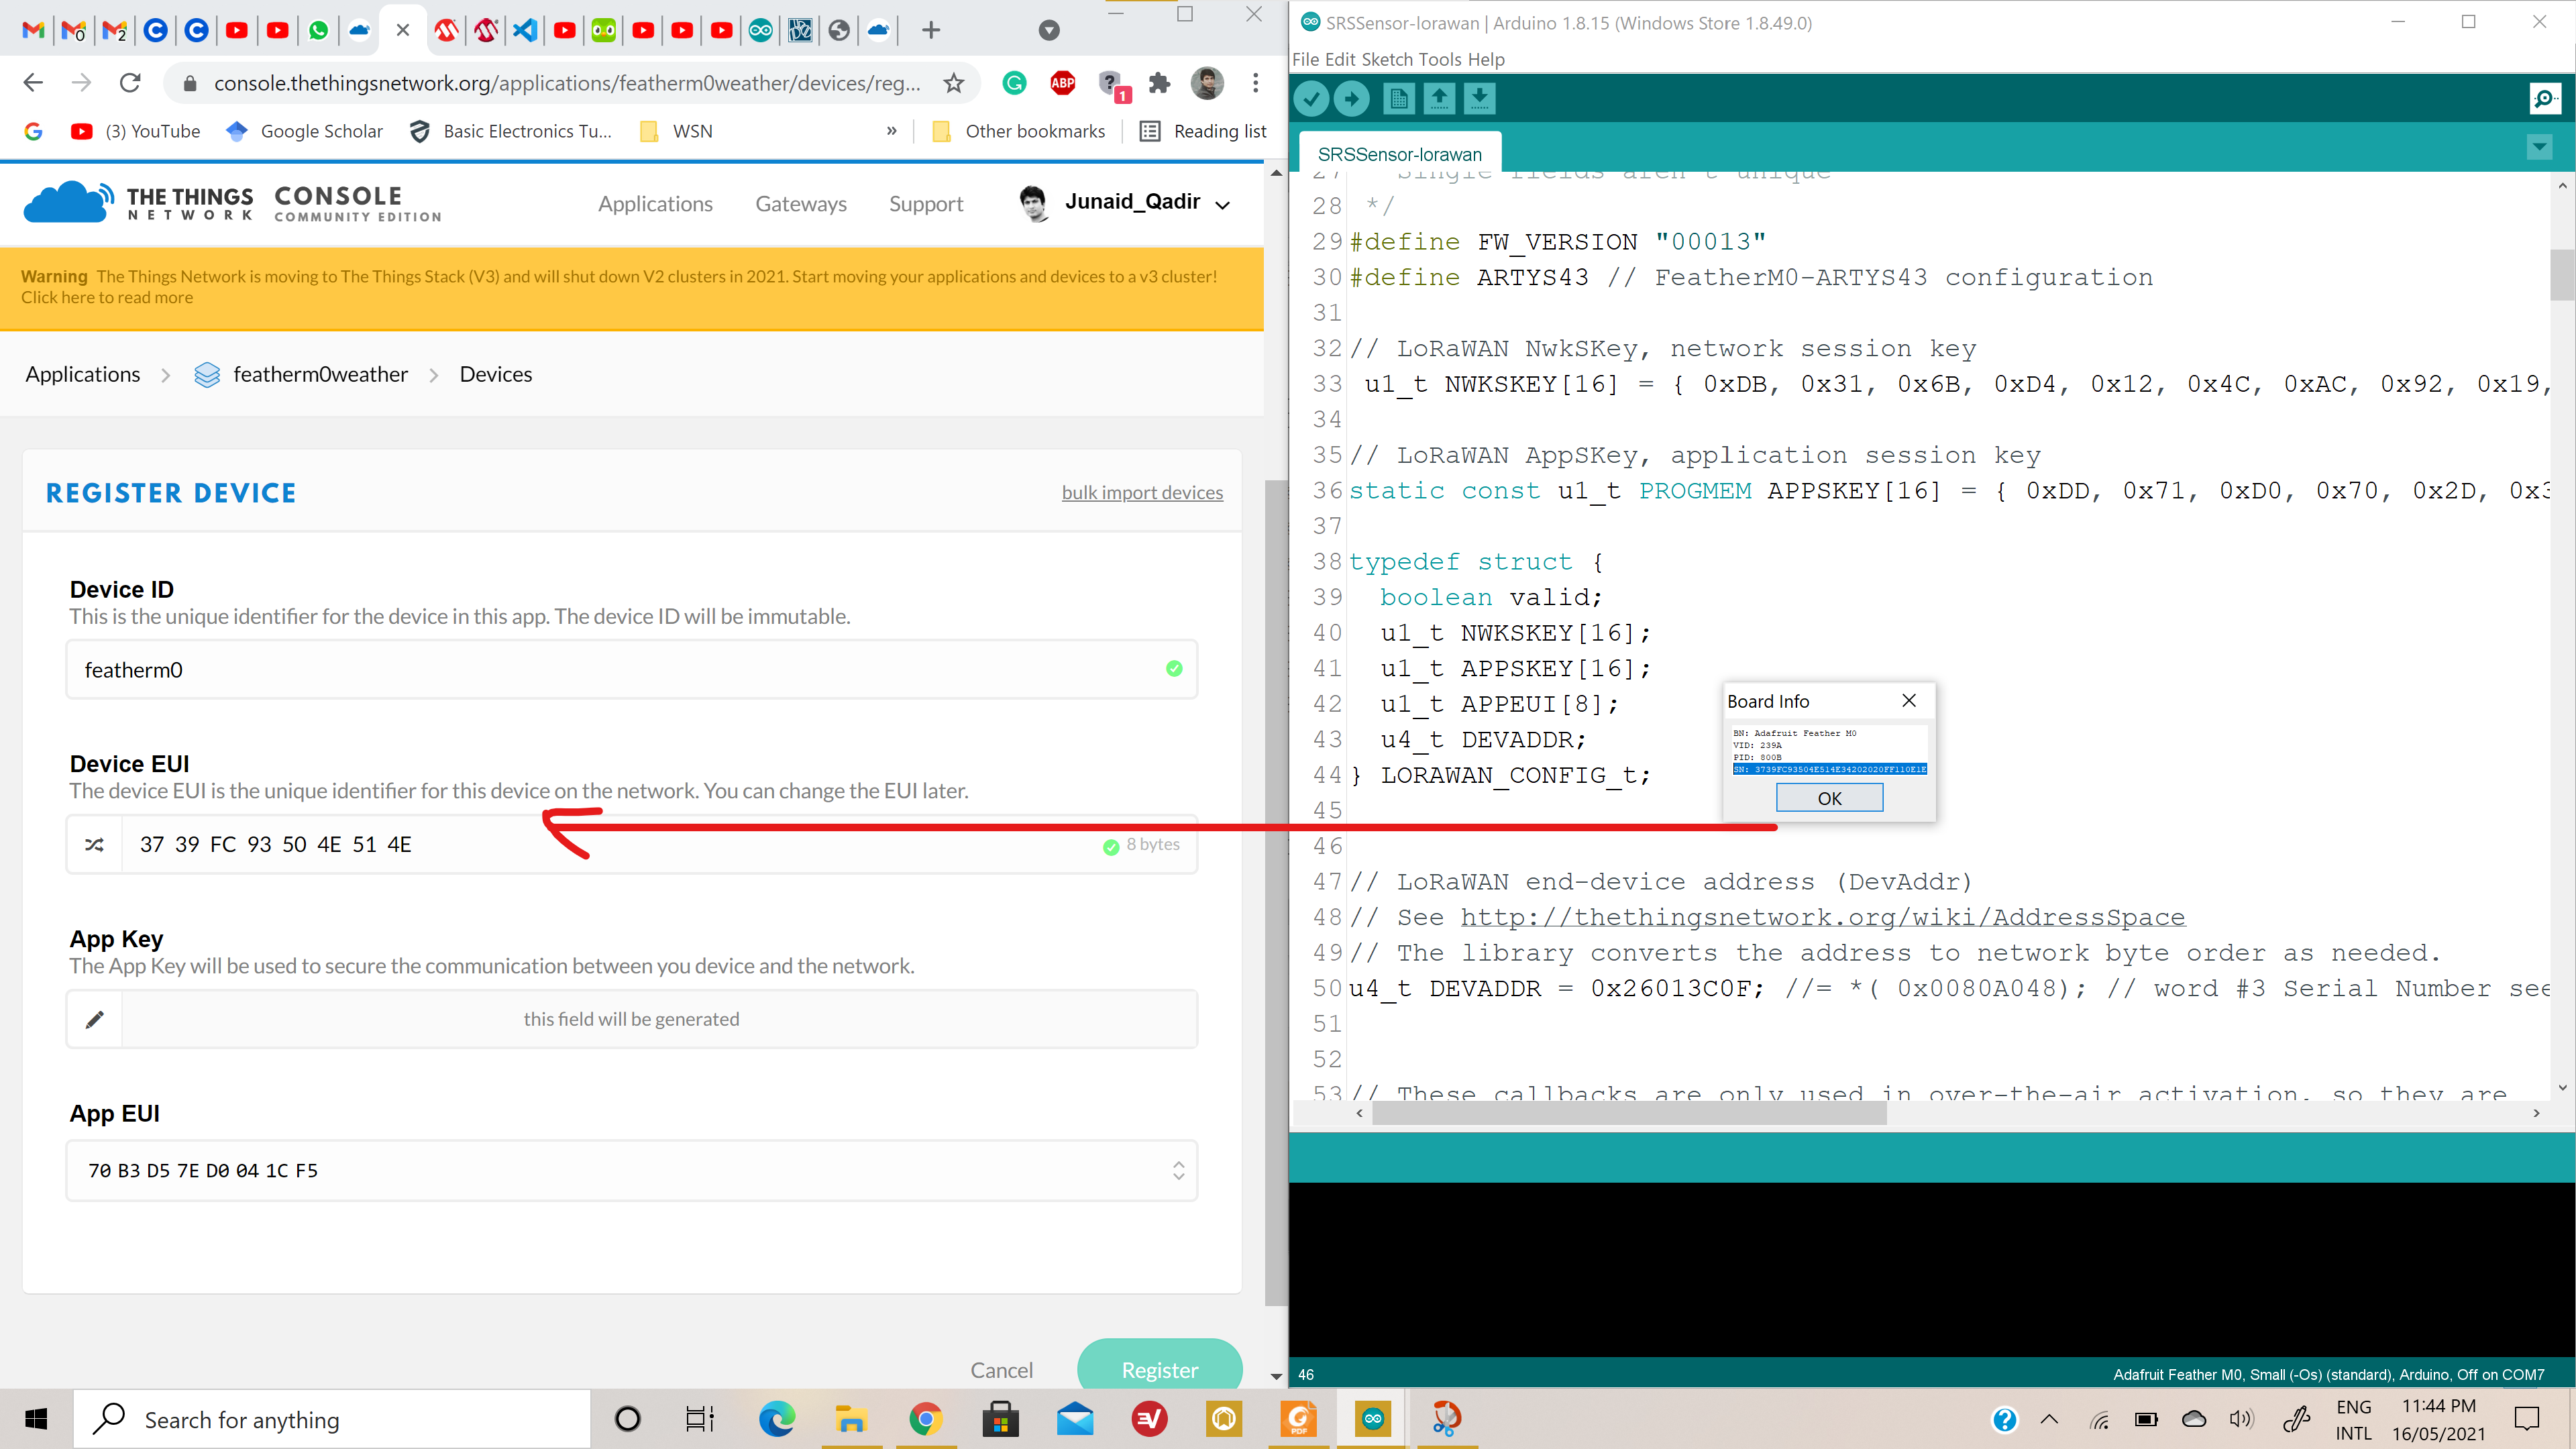Click Arduino Upload arrow button
Viewport: 2576px width, 1449px height.
pyautogui.click(x=1351, y=98)
